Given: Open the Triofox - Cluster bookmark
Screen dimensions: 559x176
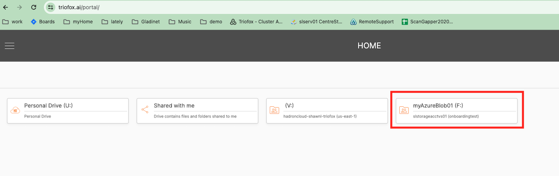Looking at the screenshot, I should coord(256,22).
